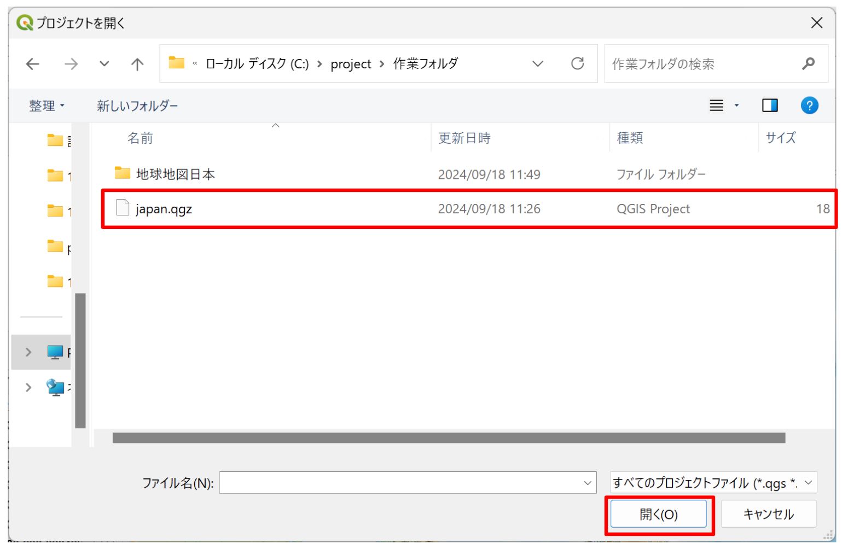Viewport: 848px width, 550px height.
Task: Select the network icon in the navigation pane
Action: tap(55, 387)
